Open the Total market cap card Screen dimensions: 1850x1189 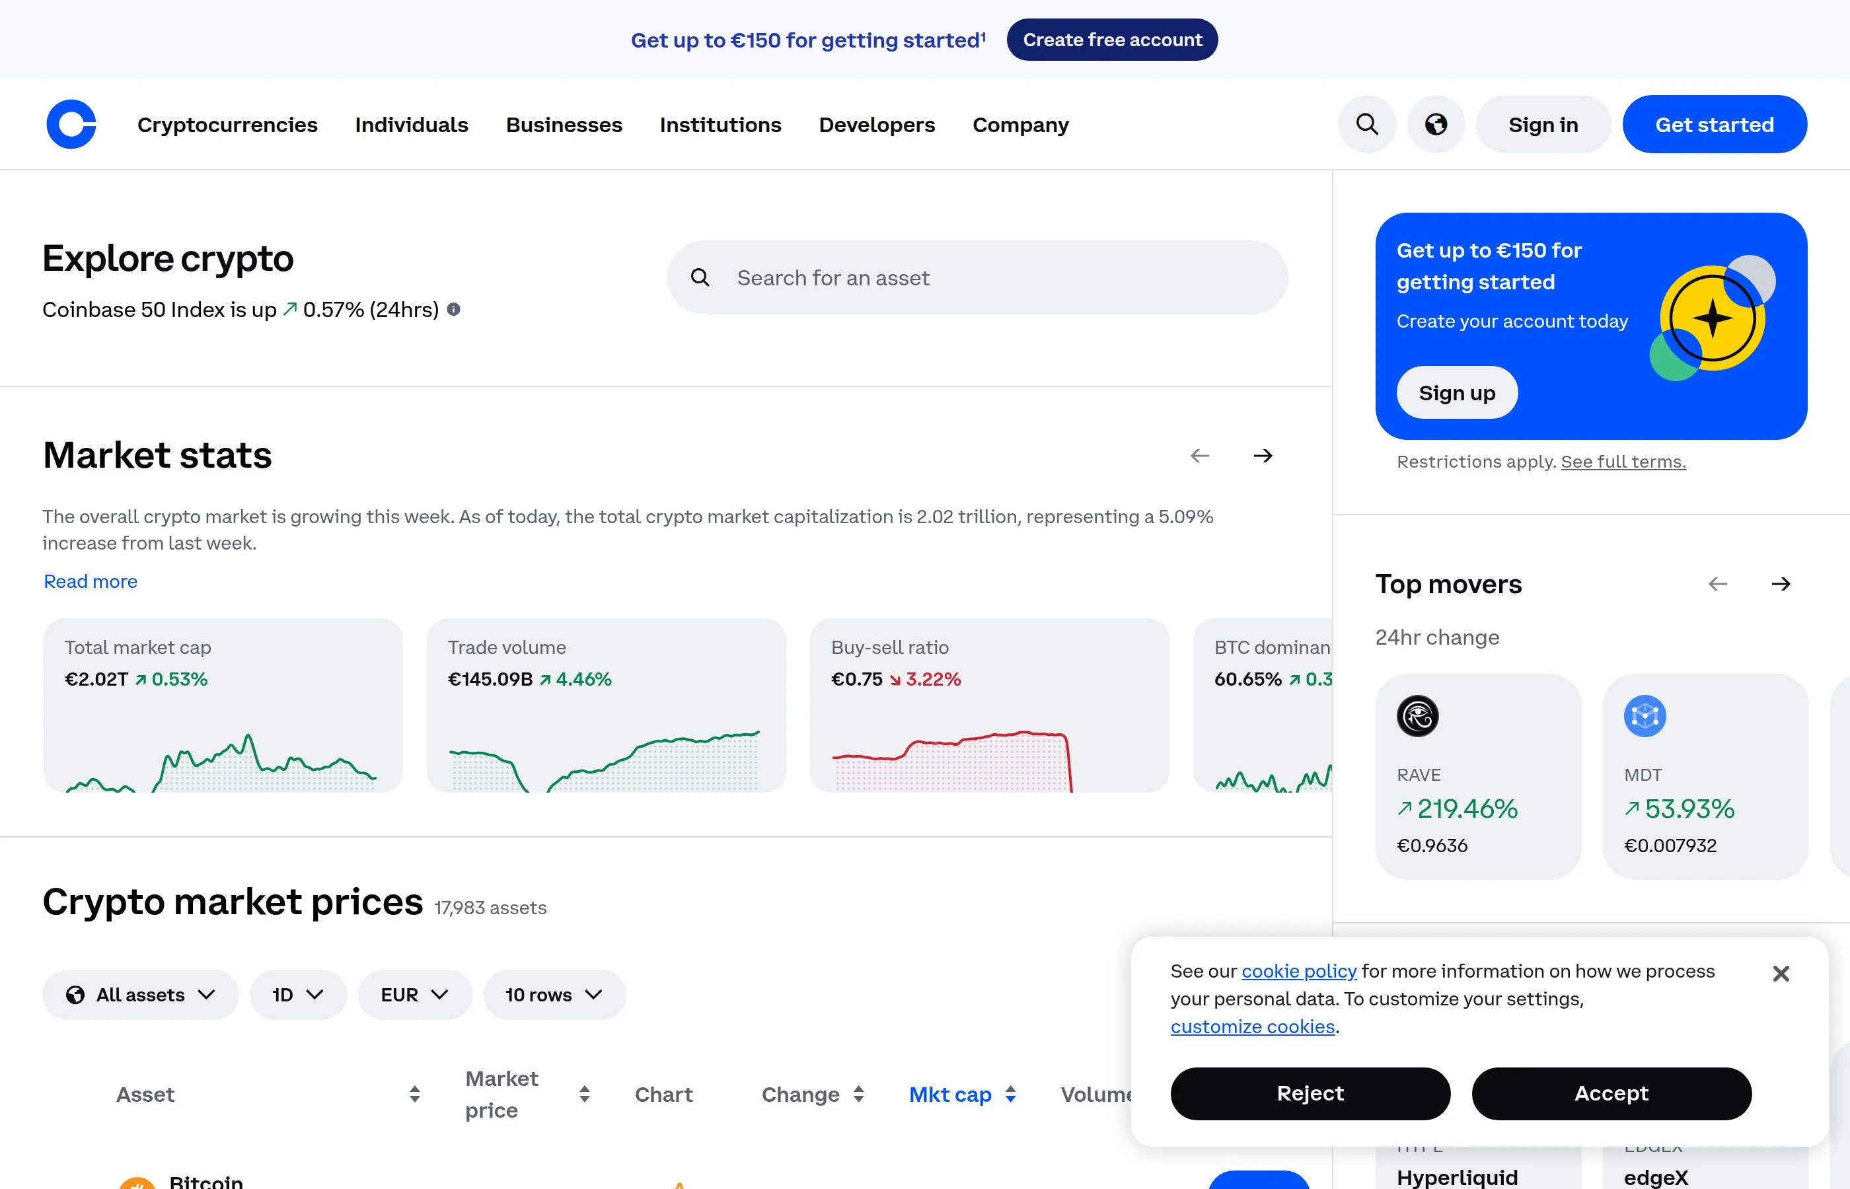pyautogui.click(x=223, y=705)
